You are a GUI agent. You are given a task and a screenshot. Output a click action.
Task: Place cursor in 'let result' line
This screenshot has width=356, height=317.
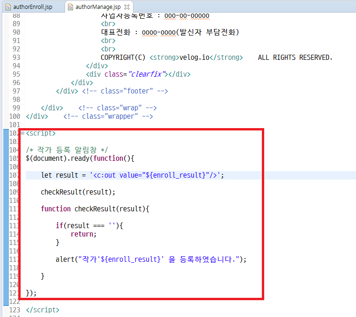coord(133,175)
